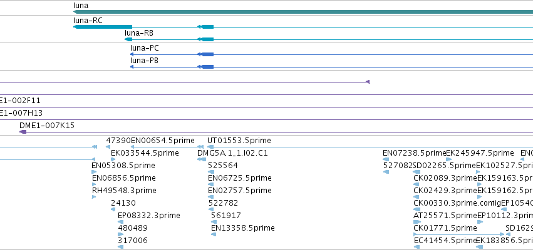The image size is (533, 250).
Task: Select the RH49548.3prime EST label
Action: point(124,190)
